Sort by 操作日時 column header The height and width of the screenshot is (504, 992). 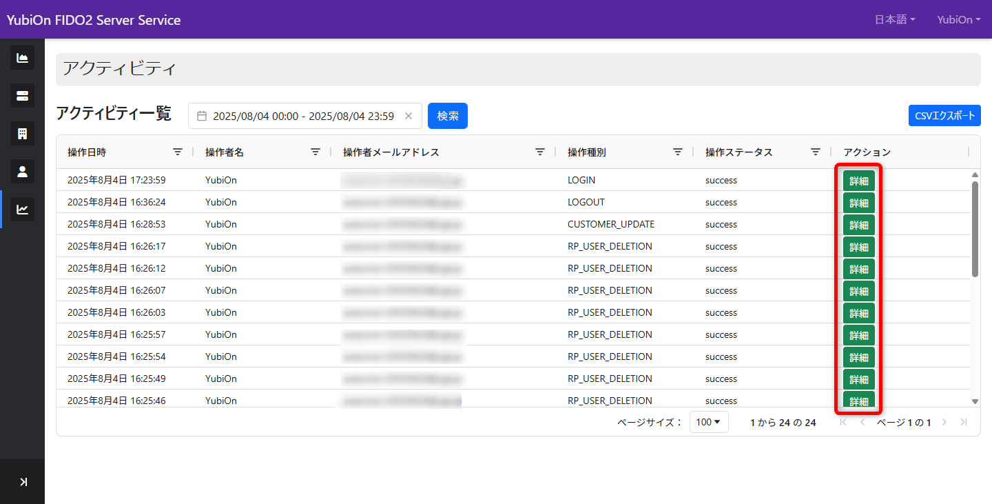(x=87, y=152)
